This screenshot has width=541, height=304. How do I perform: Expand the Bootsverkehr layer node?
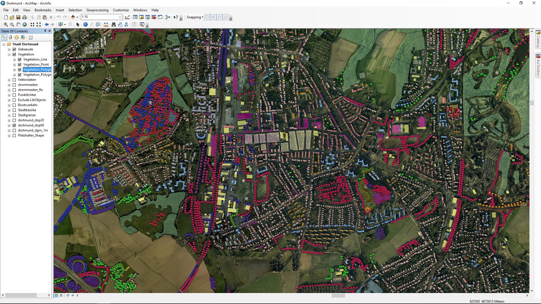[x=9, y=105]
